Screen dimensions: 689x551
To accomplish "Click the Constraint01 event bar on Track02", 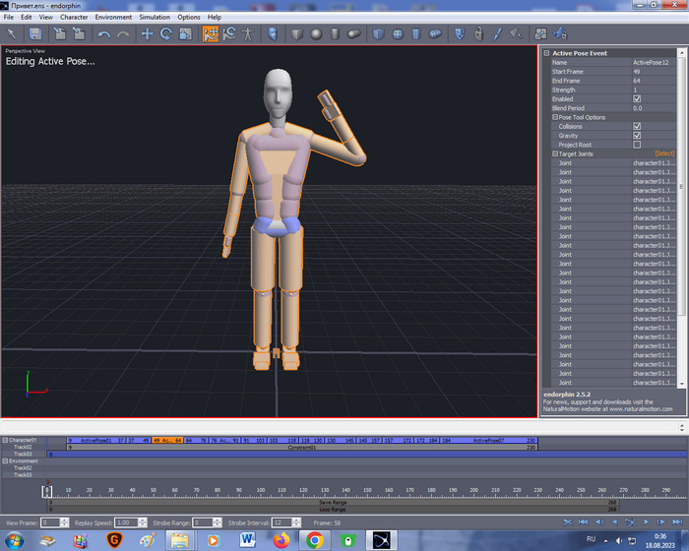I will [302, 447].
